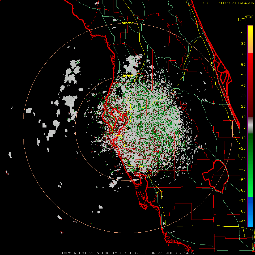This screenshot has height=255, width=255.
Task: Click the 100 NMI range ring label
Action: coord(127,23)
